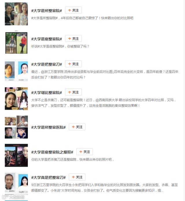Follow the #大学是座整容院# topic
Image resolution: width=185 pixels, height=201 pixels.
click(73, 38)
